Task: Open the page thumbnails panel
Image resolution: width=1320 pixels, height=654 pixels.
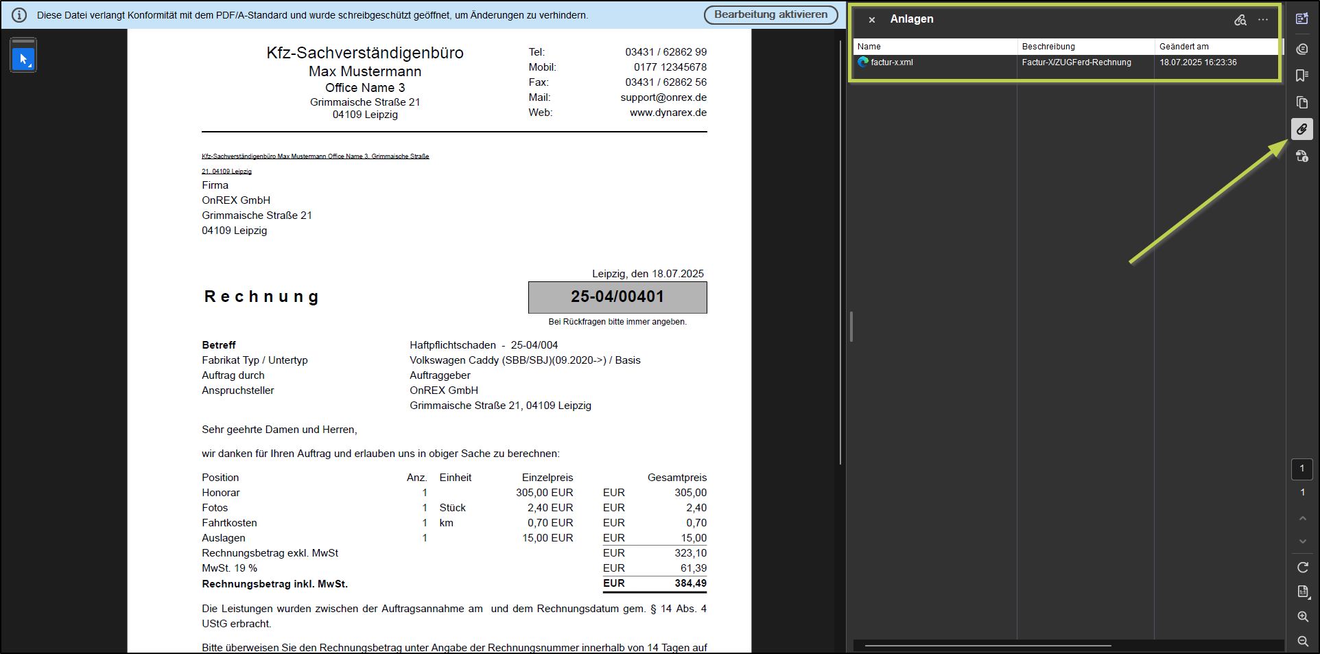Action: click(x=1301, y=103)
